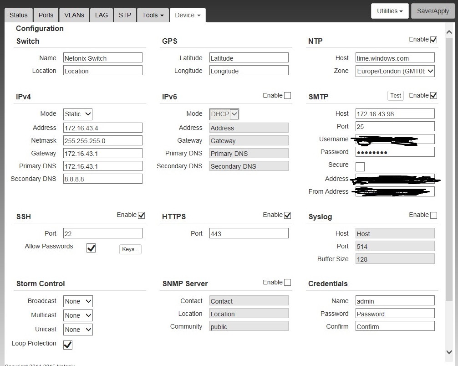Enable the Syslog service
The height and width of the screenshot is (366, 458).
[x=433, y=215]
